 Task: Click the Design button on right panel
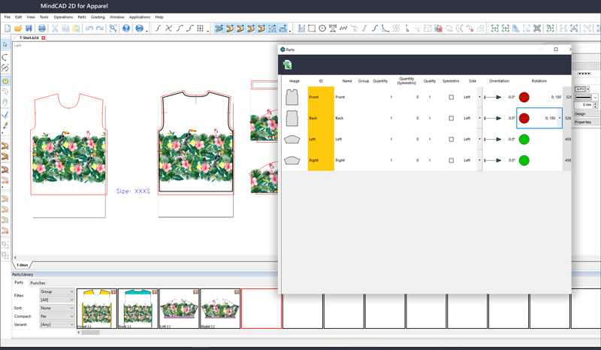pyautogui.click(x=587, y=114)
